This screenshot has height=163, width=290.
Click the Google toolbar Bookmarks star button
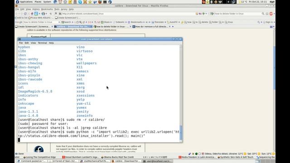point(135,22)
